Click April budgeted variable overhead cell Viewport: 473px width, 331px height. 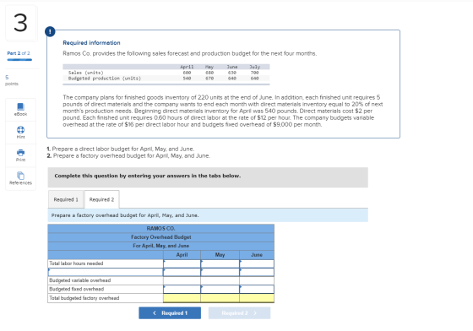[182, 280]
